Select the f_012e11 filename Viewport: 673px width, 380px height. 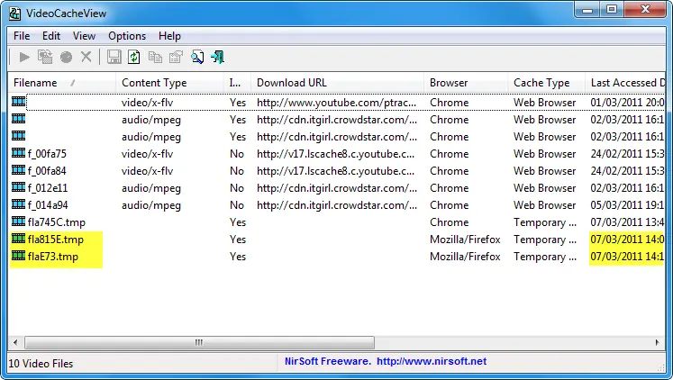[48, 188]
